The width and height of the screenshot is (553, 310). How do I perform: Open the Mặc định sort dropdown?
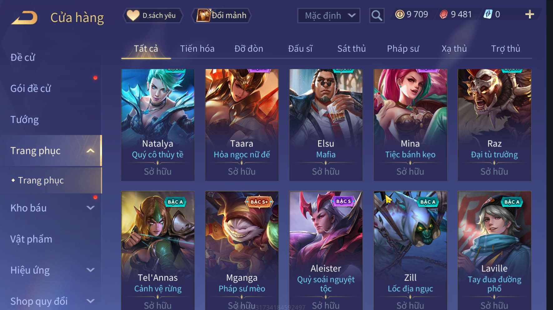(329, 16)
